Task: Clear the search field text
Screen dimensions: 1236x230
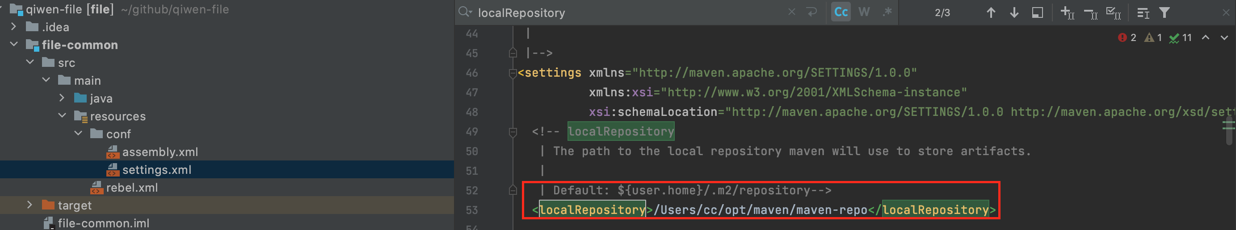Action: 792,12
